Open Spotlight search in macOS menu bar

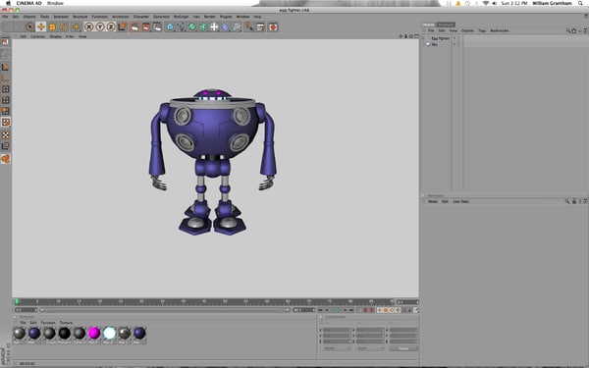(x=581, y=3)
